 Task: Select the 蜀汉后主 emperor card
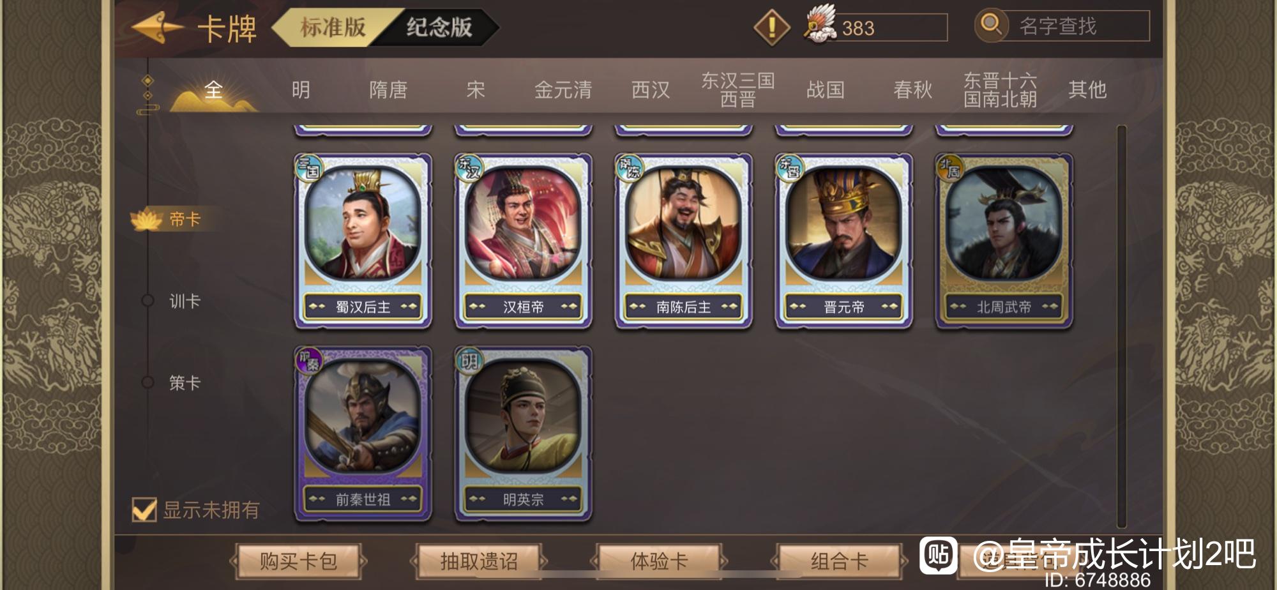coord(363,241)
